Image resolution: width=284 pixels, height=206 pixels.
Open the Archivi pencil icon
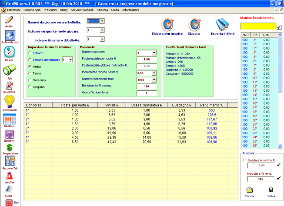click(9, 20)
